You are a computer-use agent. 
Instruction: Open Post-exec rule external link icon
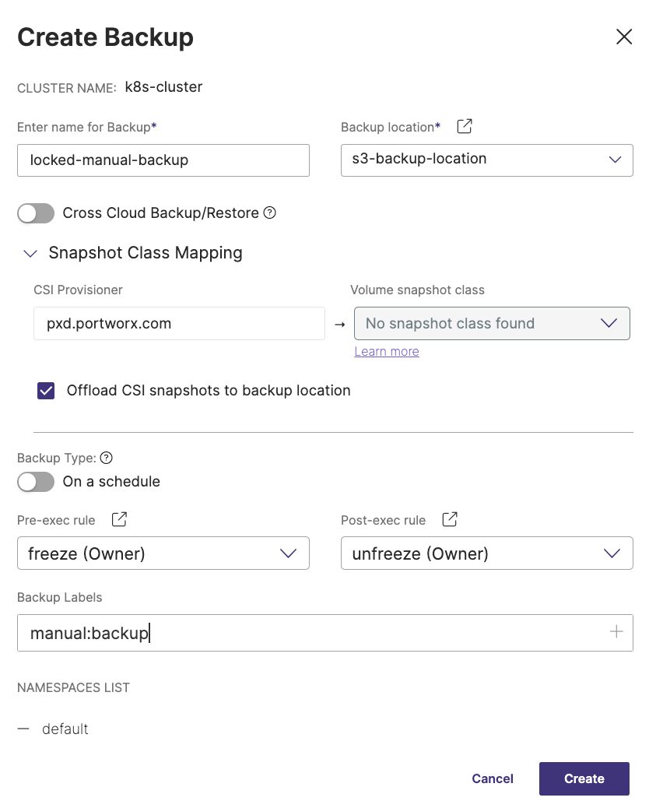449,519
